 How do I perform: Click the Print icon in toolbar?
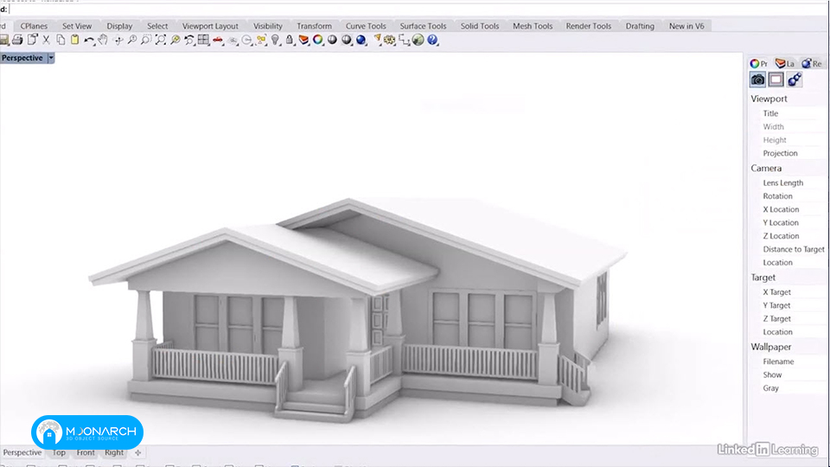tap(17, 40)
